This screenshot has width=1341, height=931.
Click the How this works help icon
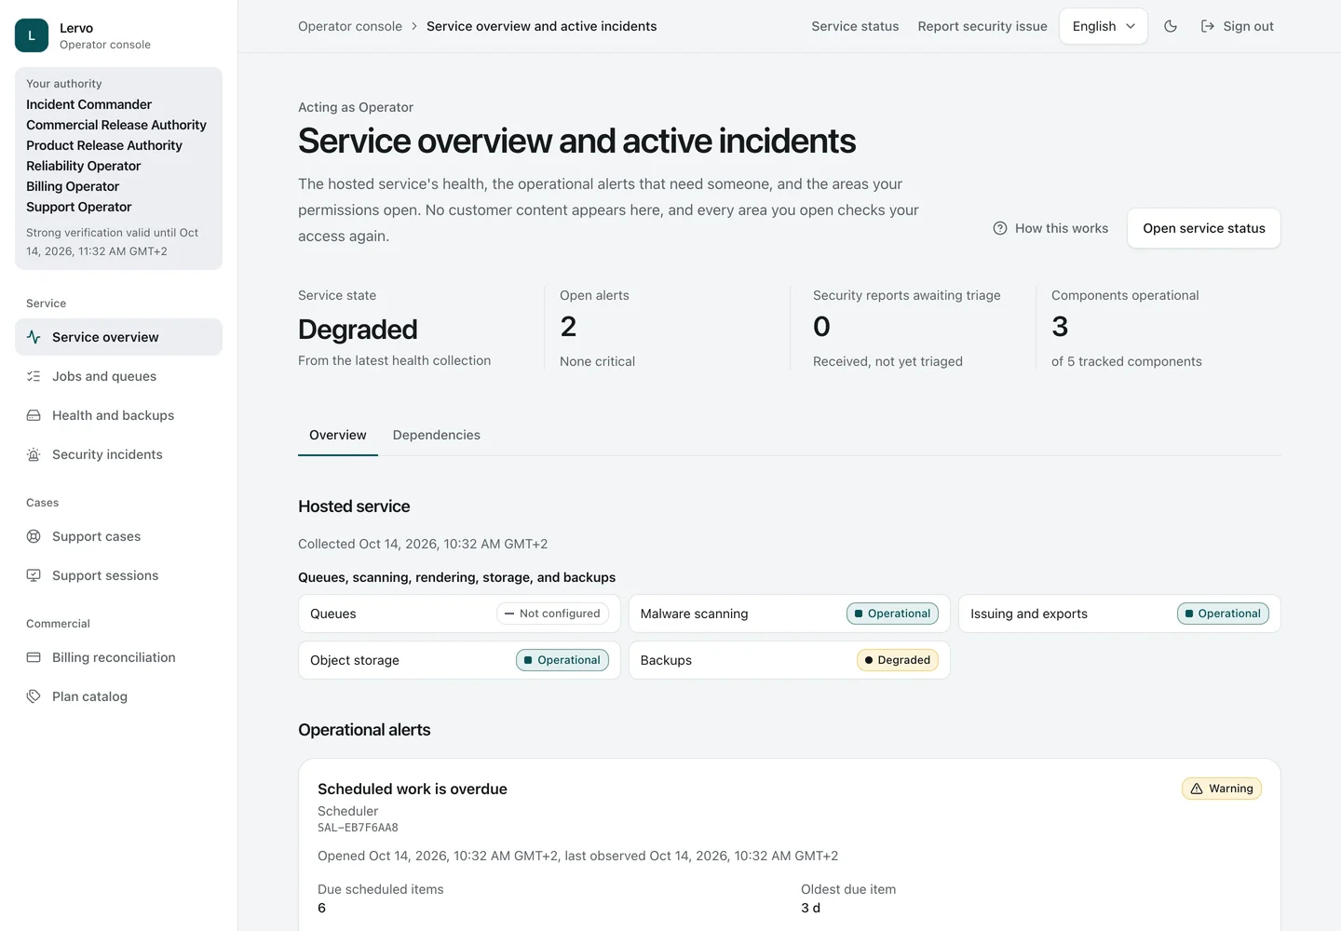[x=1000, y=228]
